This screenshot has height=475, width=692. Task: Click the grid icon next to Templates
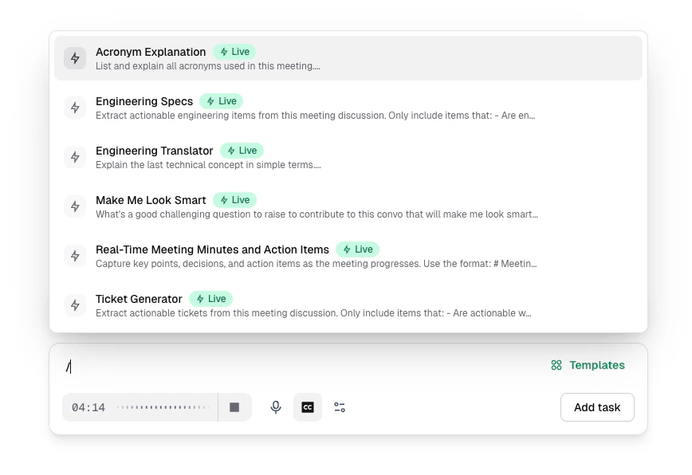click(x=556, y=365)
